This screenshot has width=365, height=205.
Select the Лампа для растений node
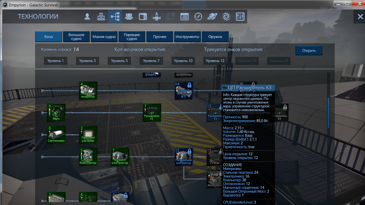[88, 135]
